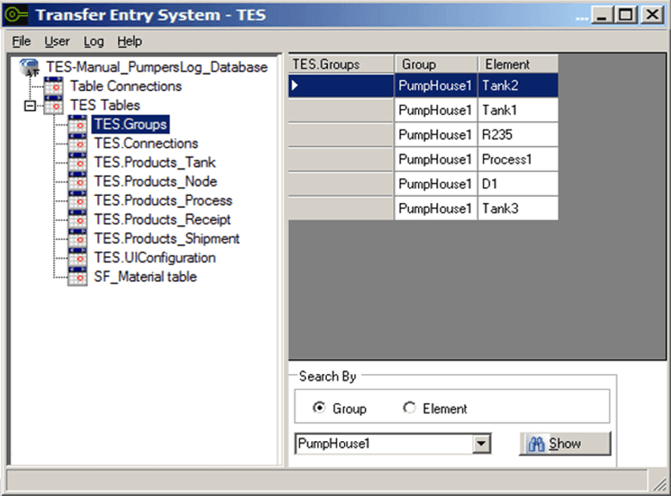
Task: Open the File menu
Action: click(x=22, y=41)
